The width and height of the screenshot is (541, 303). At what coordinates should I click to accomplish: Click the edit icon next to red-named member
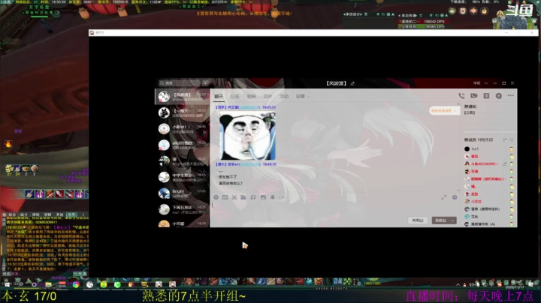point(504,164)
